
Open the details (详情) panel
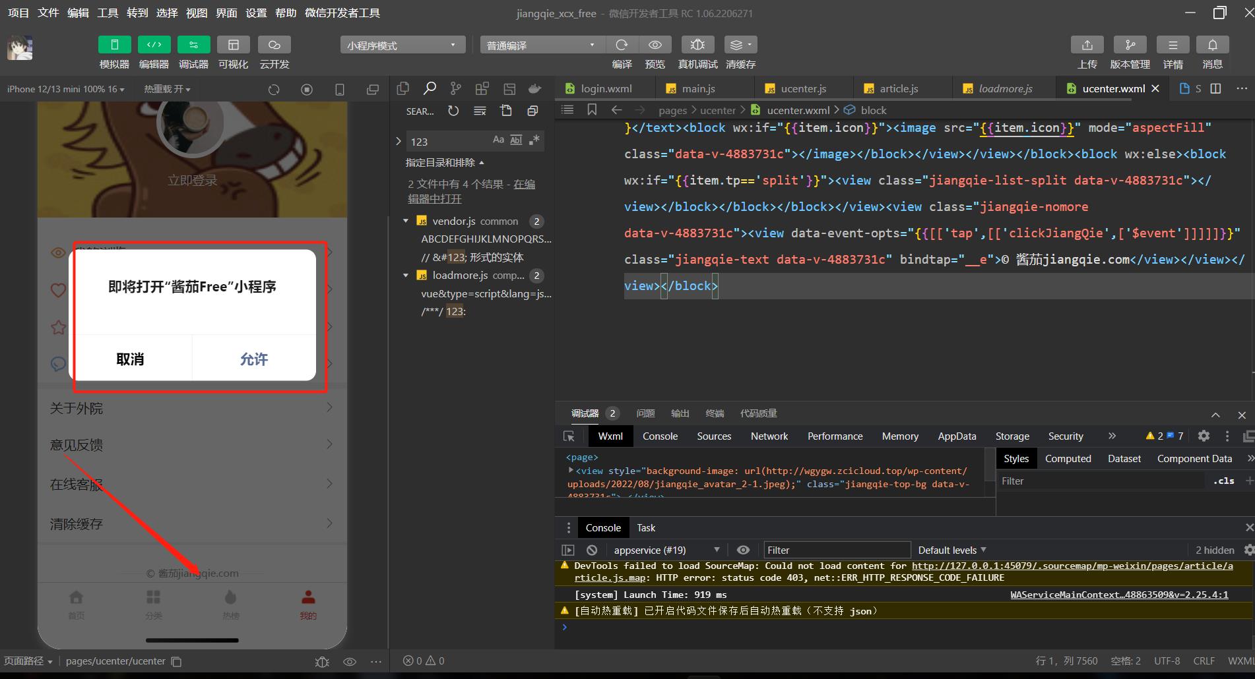point(1173,45)
